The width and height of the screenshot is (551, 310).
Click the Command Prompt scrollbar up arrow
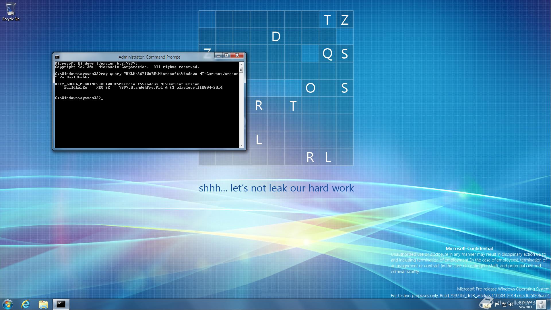click(241, 64)
